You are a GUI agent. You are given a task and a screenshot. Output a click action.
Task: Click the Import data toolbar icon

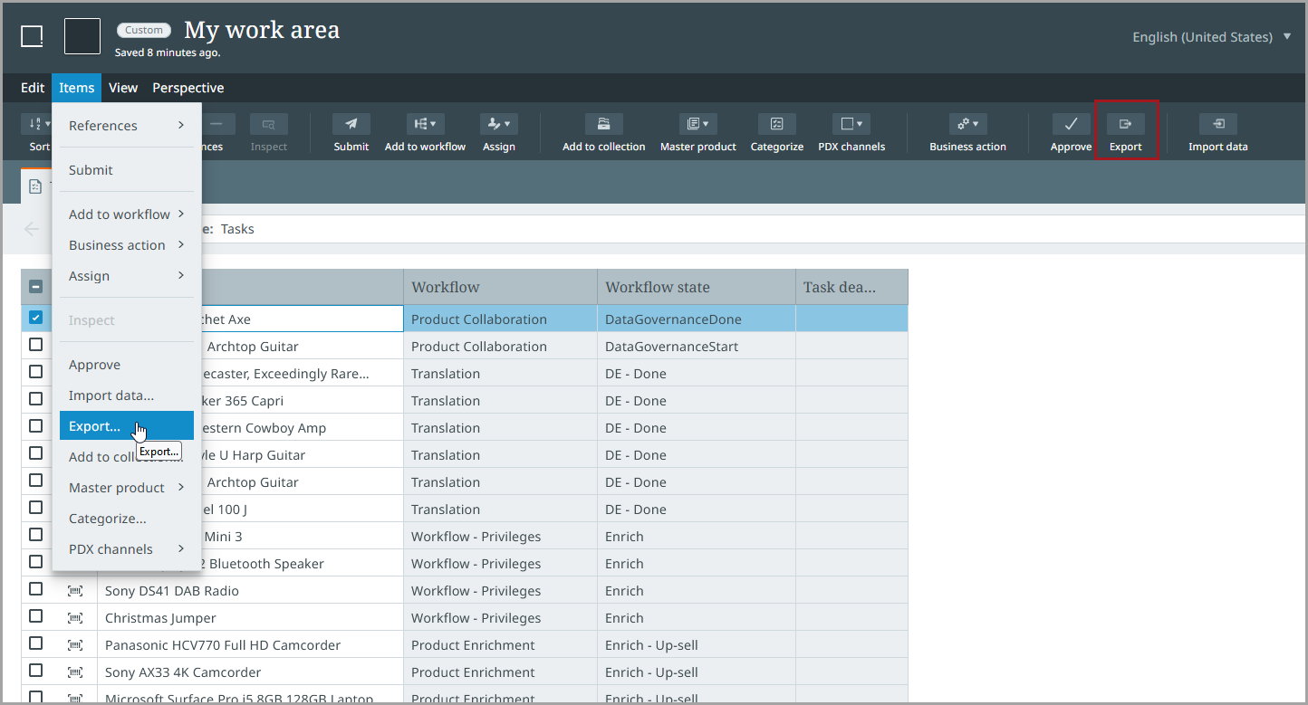click(1217, 125)
